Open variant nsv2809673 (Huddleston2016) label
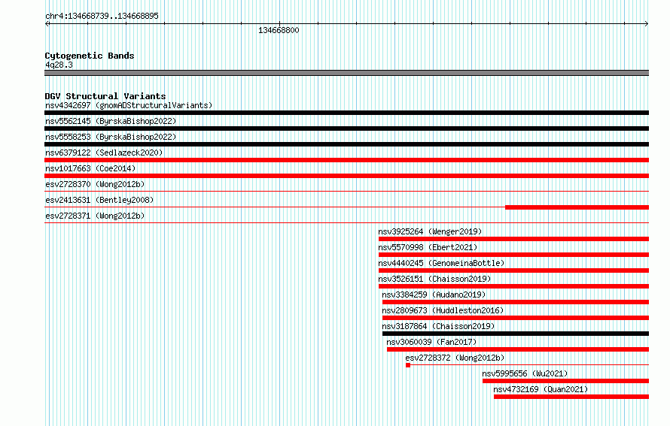The image size is (670, 426). point(443,310)
